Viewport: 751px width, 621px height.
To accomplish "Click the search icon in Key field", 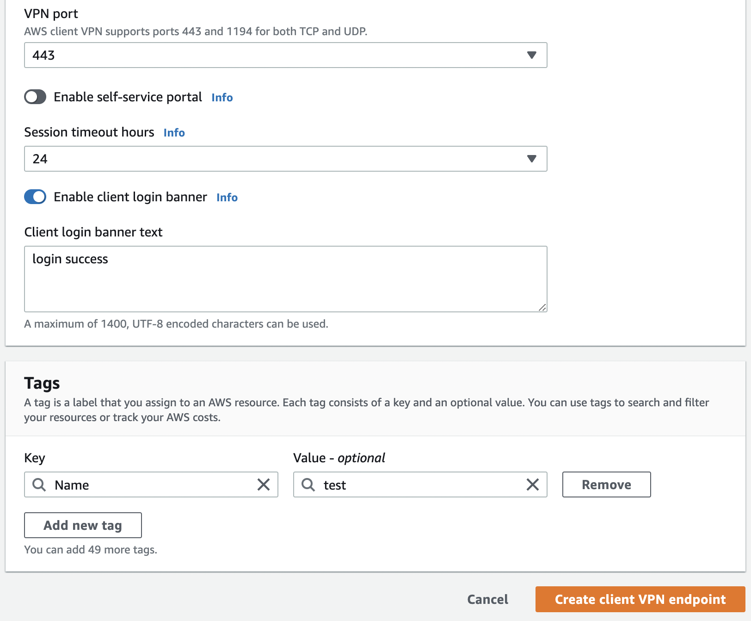I will click(39, 484).
